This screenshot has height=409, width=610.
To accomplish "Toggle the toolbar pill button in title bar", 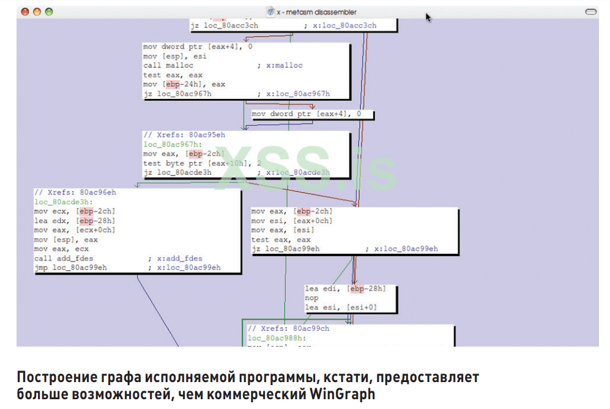I will (x=591, y=12).
